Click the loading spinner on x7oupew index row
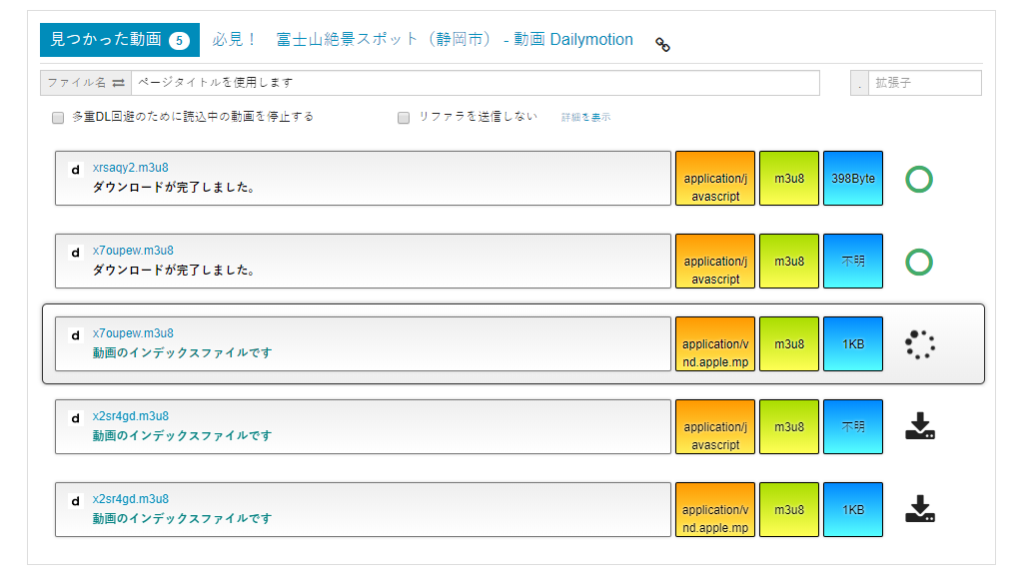Image resolution: width=1019 pixels, height=579 pixels. 919,344
